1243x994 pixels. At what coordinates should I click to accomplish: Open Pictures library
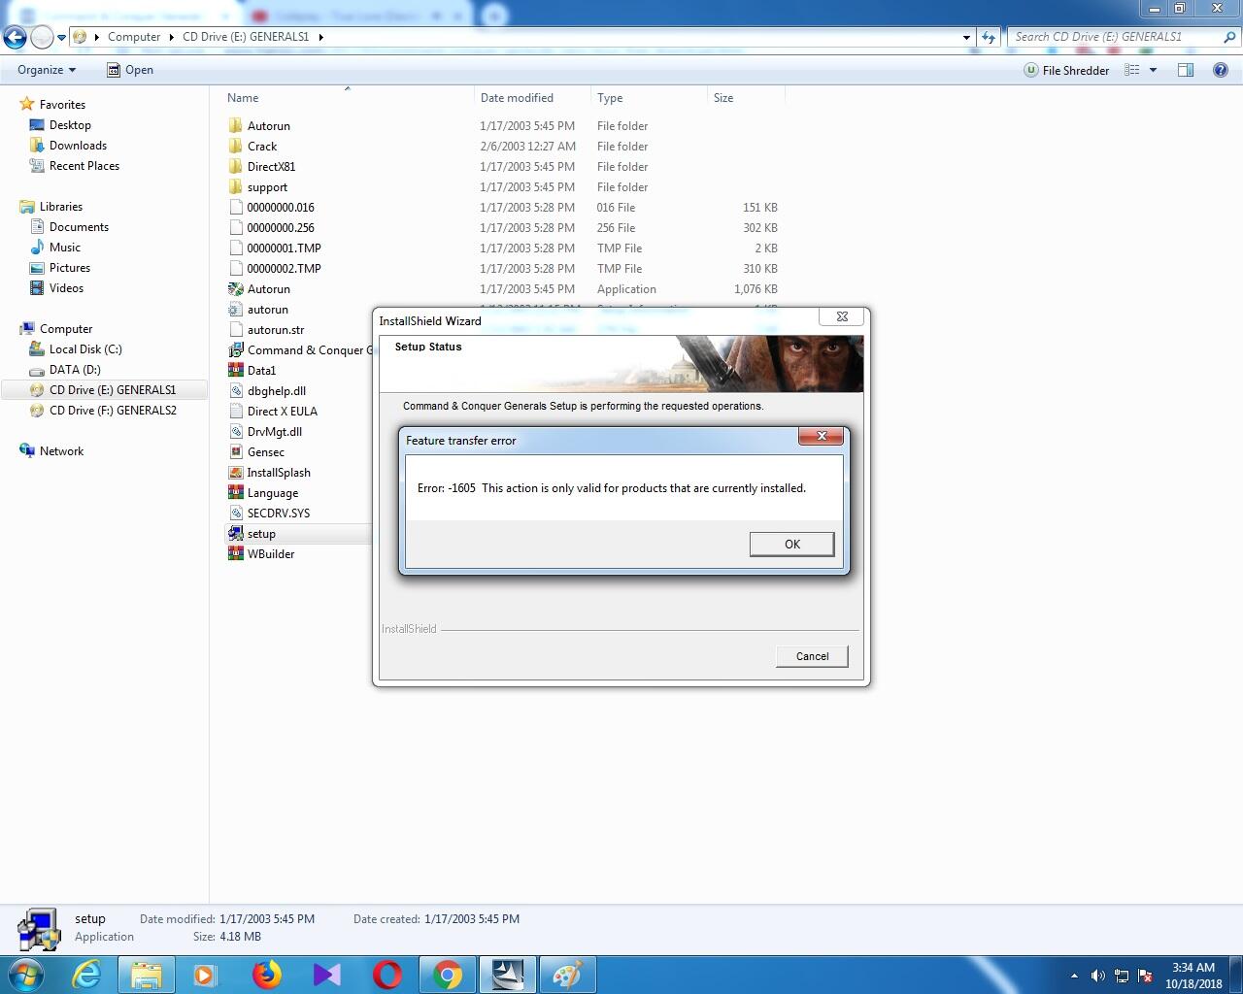(70, 268)
